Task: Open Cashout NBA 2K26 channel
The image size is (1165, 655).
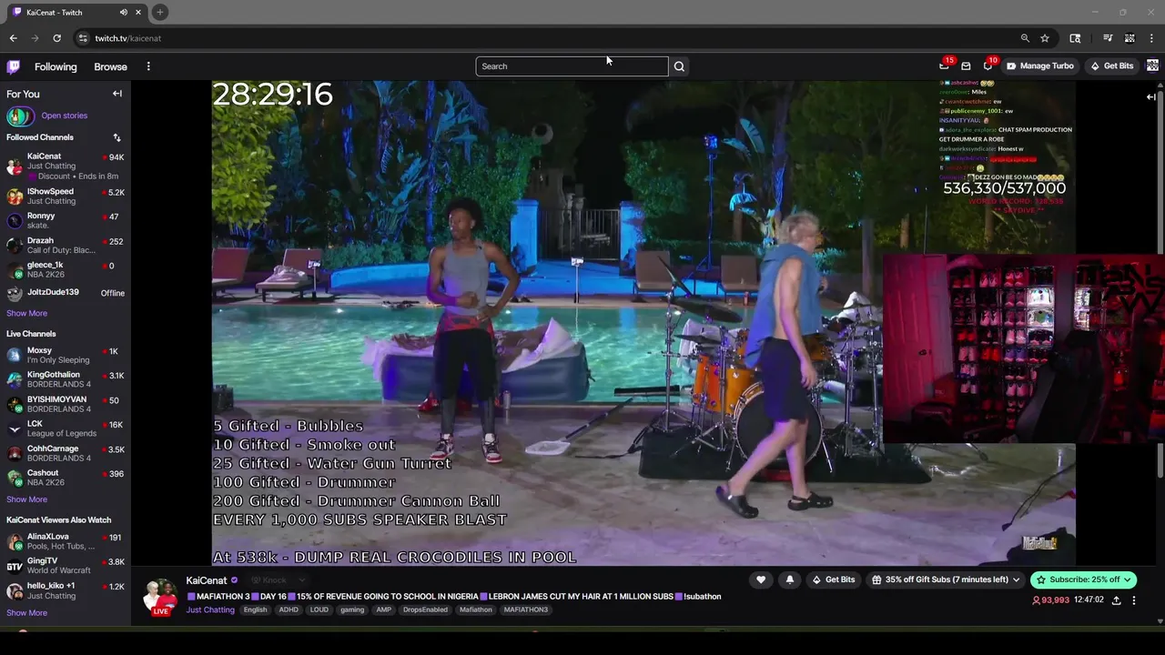Action: click(66, 478)
